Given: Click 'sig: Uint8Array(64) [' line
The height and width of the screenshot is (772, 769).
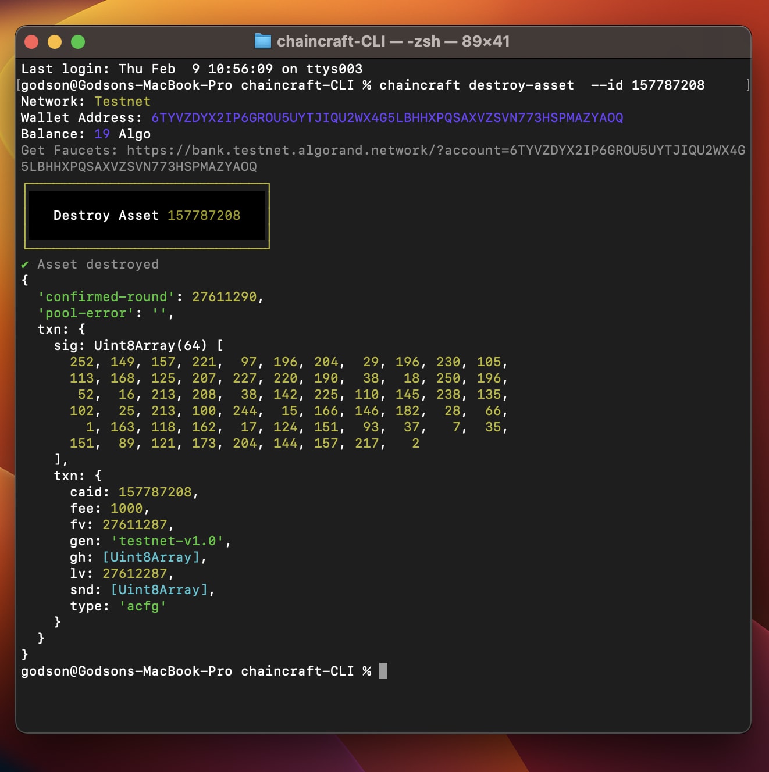Looking at the screenshot, I should point(139,345).
